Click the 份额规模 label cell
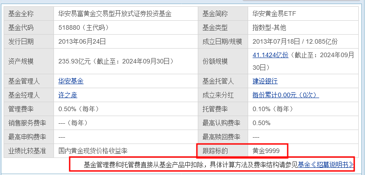 point(223,61)
